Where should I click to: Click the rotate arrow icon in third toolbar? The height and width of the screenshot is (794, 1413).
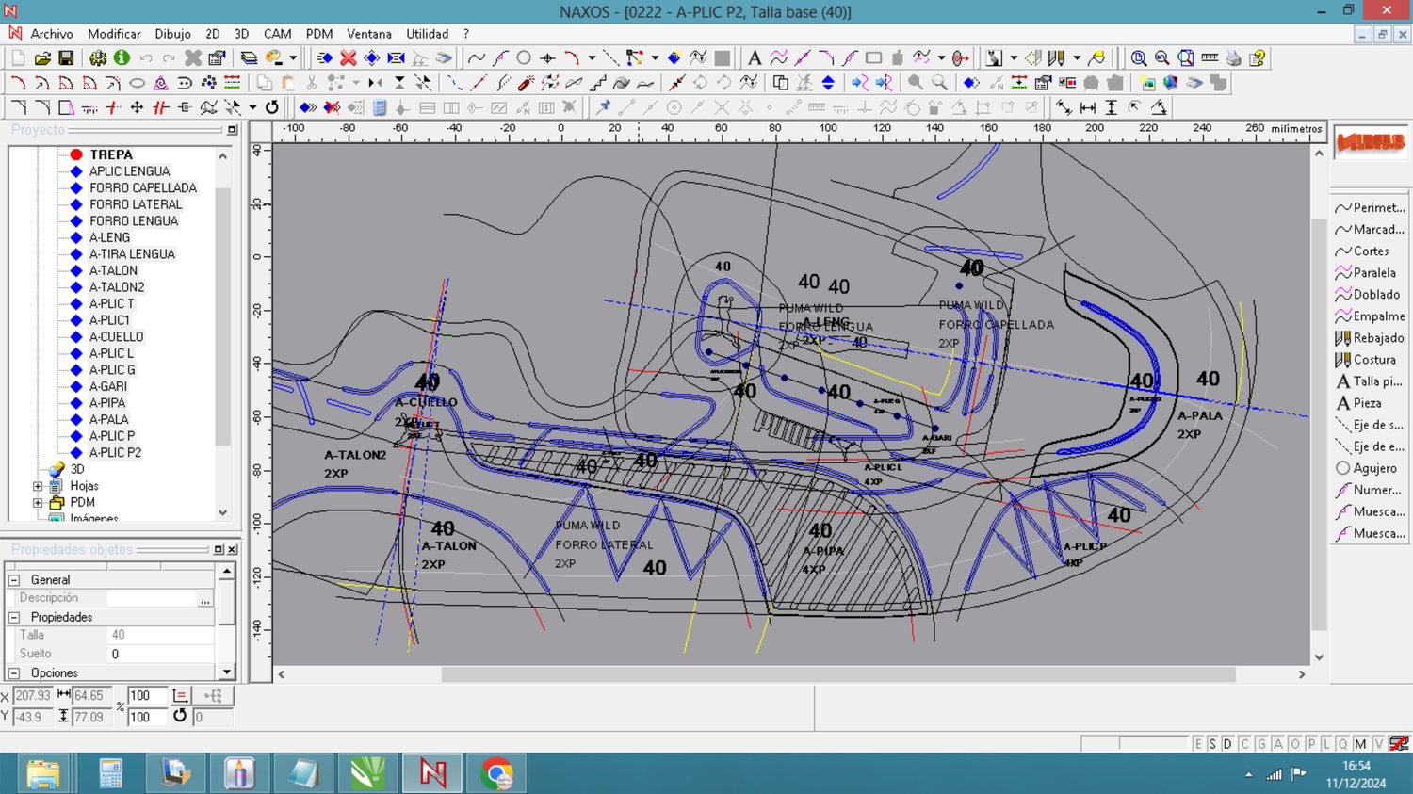[272, 107]
